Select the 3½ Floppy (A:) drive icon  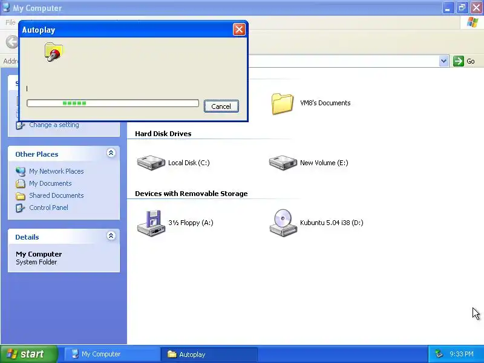[151, 223]
